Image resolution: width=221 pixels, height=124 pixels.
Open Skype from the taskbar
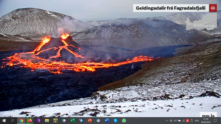coord(115,121)
